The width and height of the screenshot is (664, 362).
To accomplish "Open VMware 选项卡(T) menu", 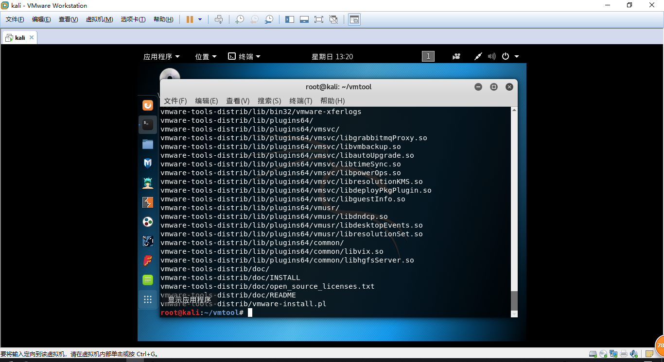I will pyautogui.click(x=133, y=19).
